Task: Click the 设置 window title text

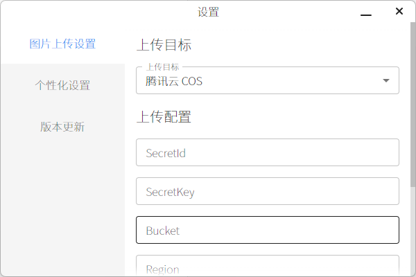Action: pos(208,11)
